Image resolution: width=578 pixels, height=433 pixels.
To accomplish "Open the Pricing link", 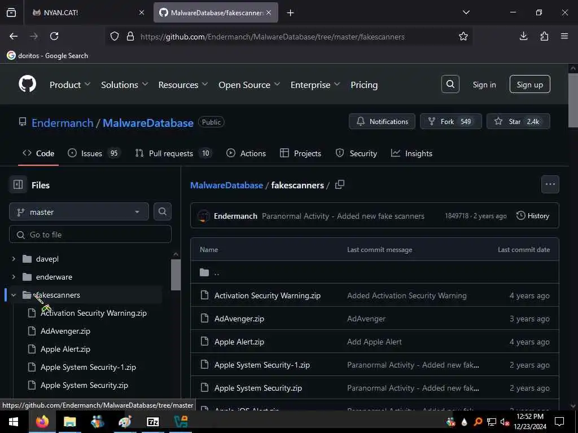I will pos(364,85).
